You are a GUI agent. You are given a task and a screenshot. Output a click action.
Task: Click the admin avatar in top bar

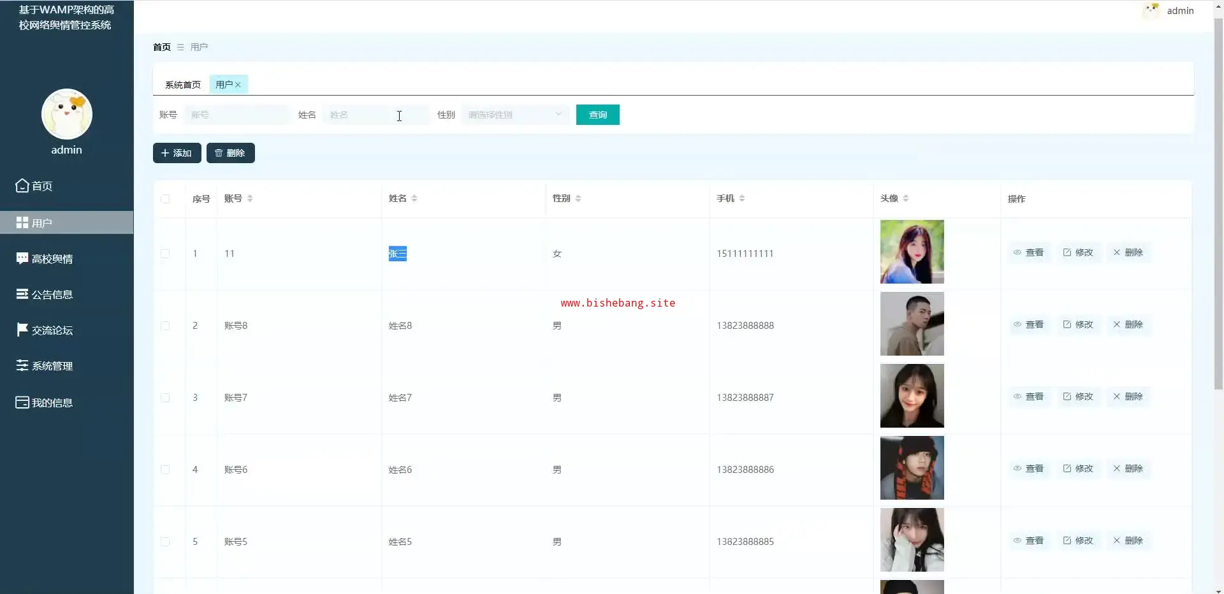[1151, 10]
